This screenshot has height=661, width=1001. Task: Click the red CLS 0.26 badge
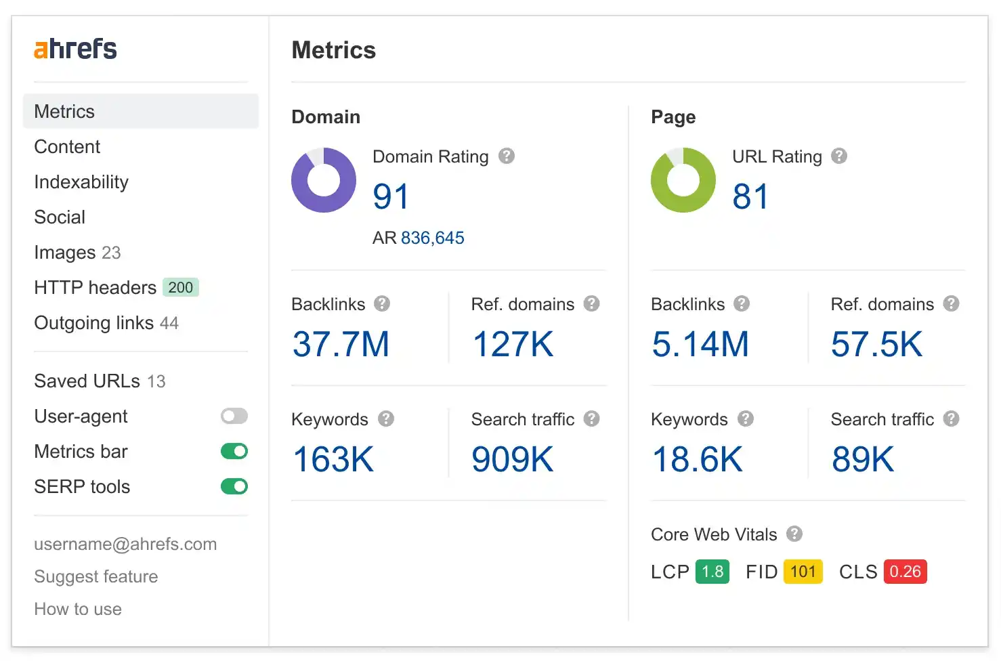tap(906, 572)
